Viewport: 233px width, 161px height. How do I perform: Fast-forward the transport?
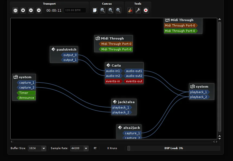[x=39, y=10]
